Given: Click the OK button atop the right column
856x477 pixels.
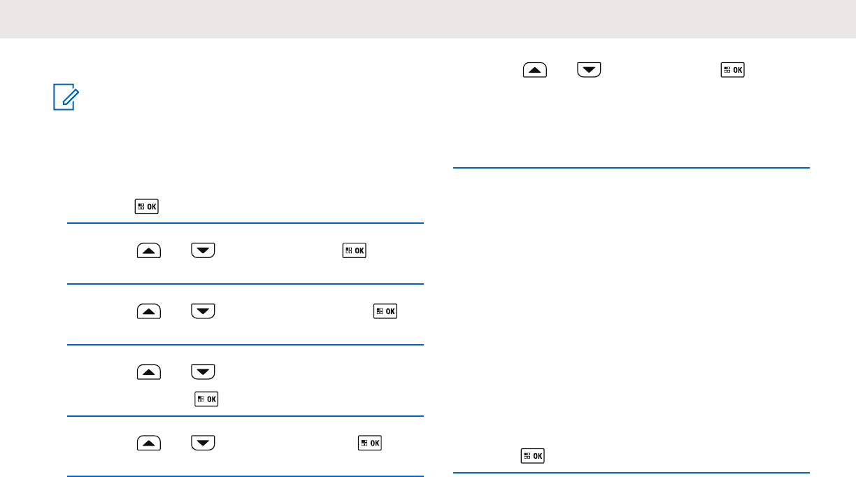Looking at the screenshot, I should [734, 70].
